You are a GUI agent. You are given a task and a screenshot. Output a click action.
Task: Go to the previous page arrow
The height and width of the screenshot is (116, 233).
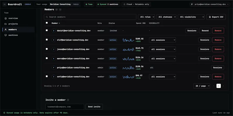[214, 86]
